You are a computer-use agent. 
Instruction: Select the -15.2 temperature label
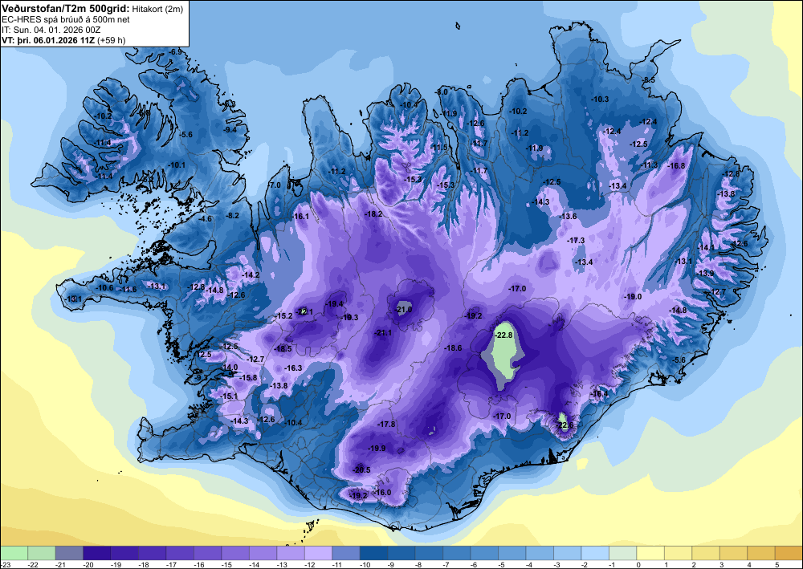tap(283, 316)
